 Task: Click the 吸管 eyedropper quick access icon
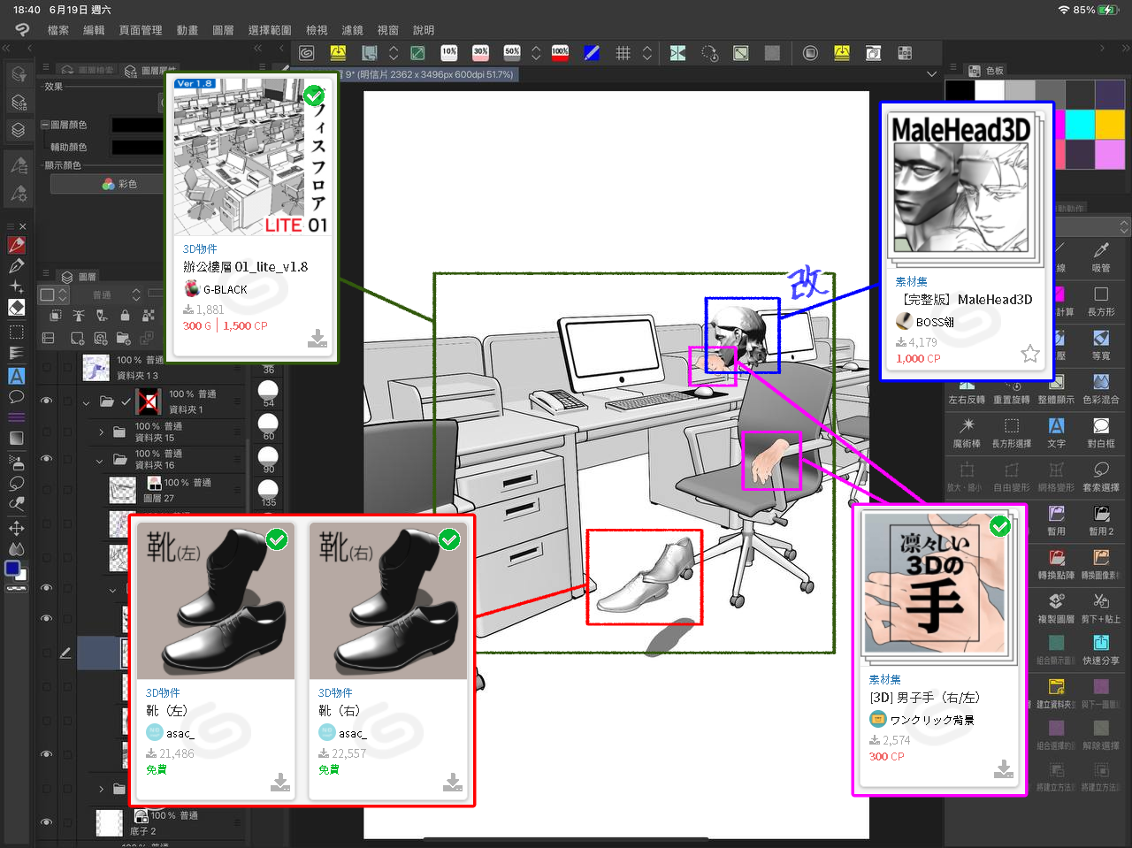(x=1101, y=256)
